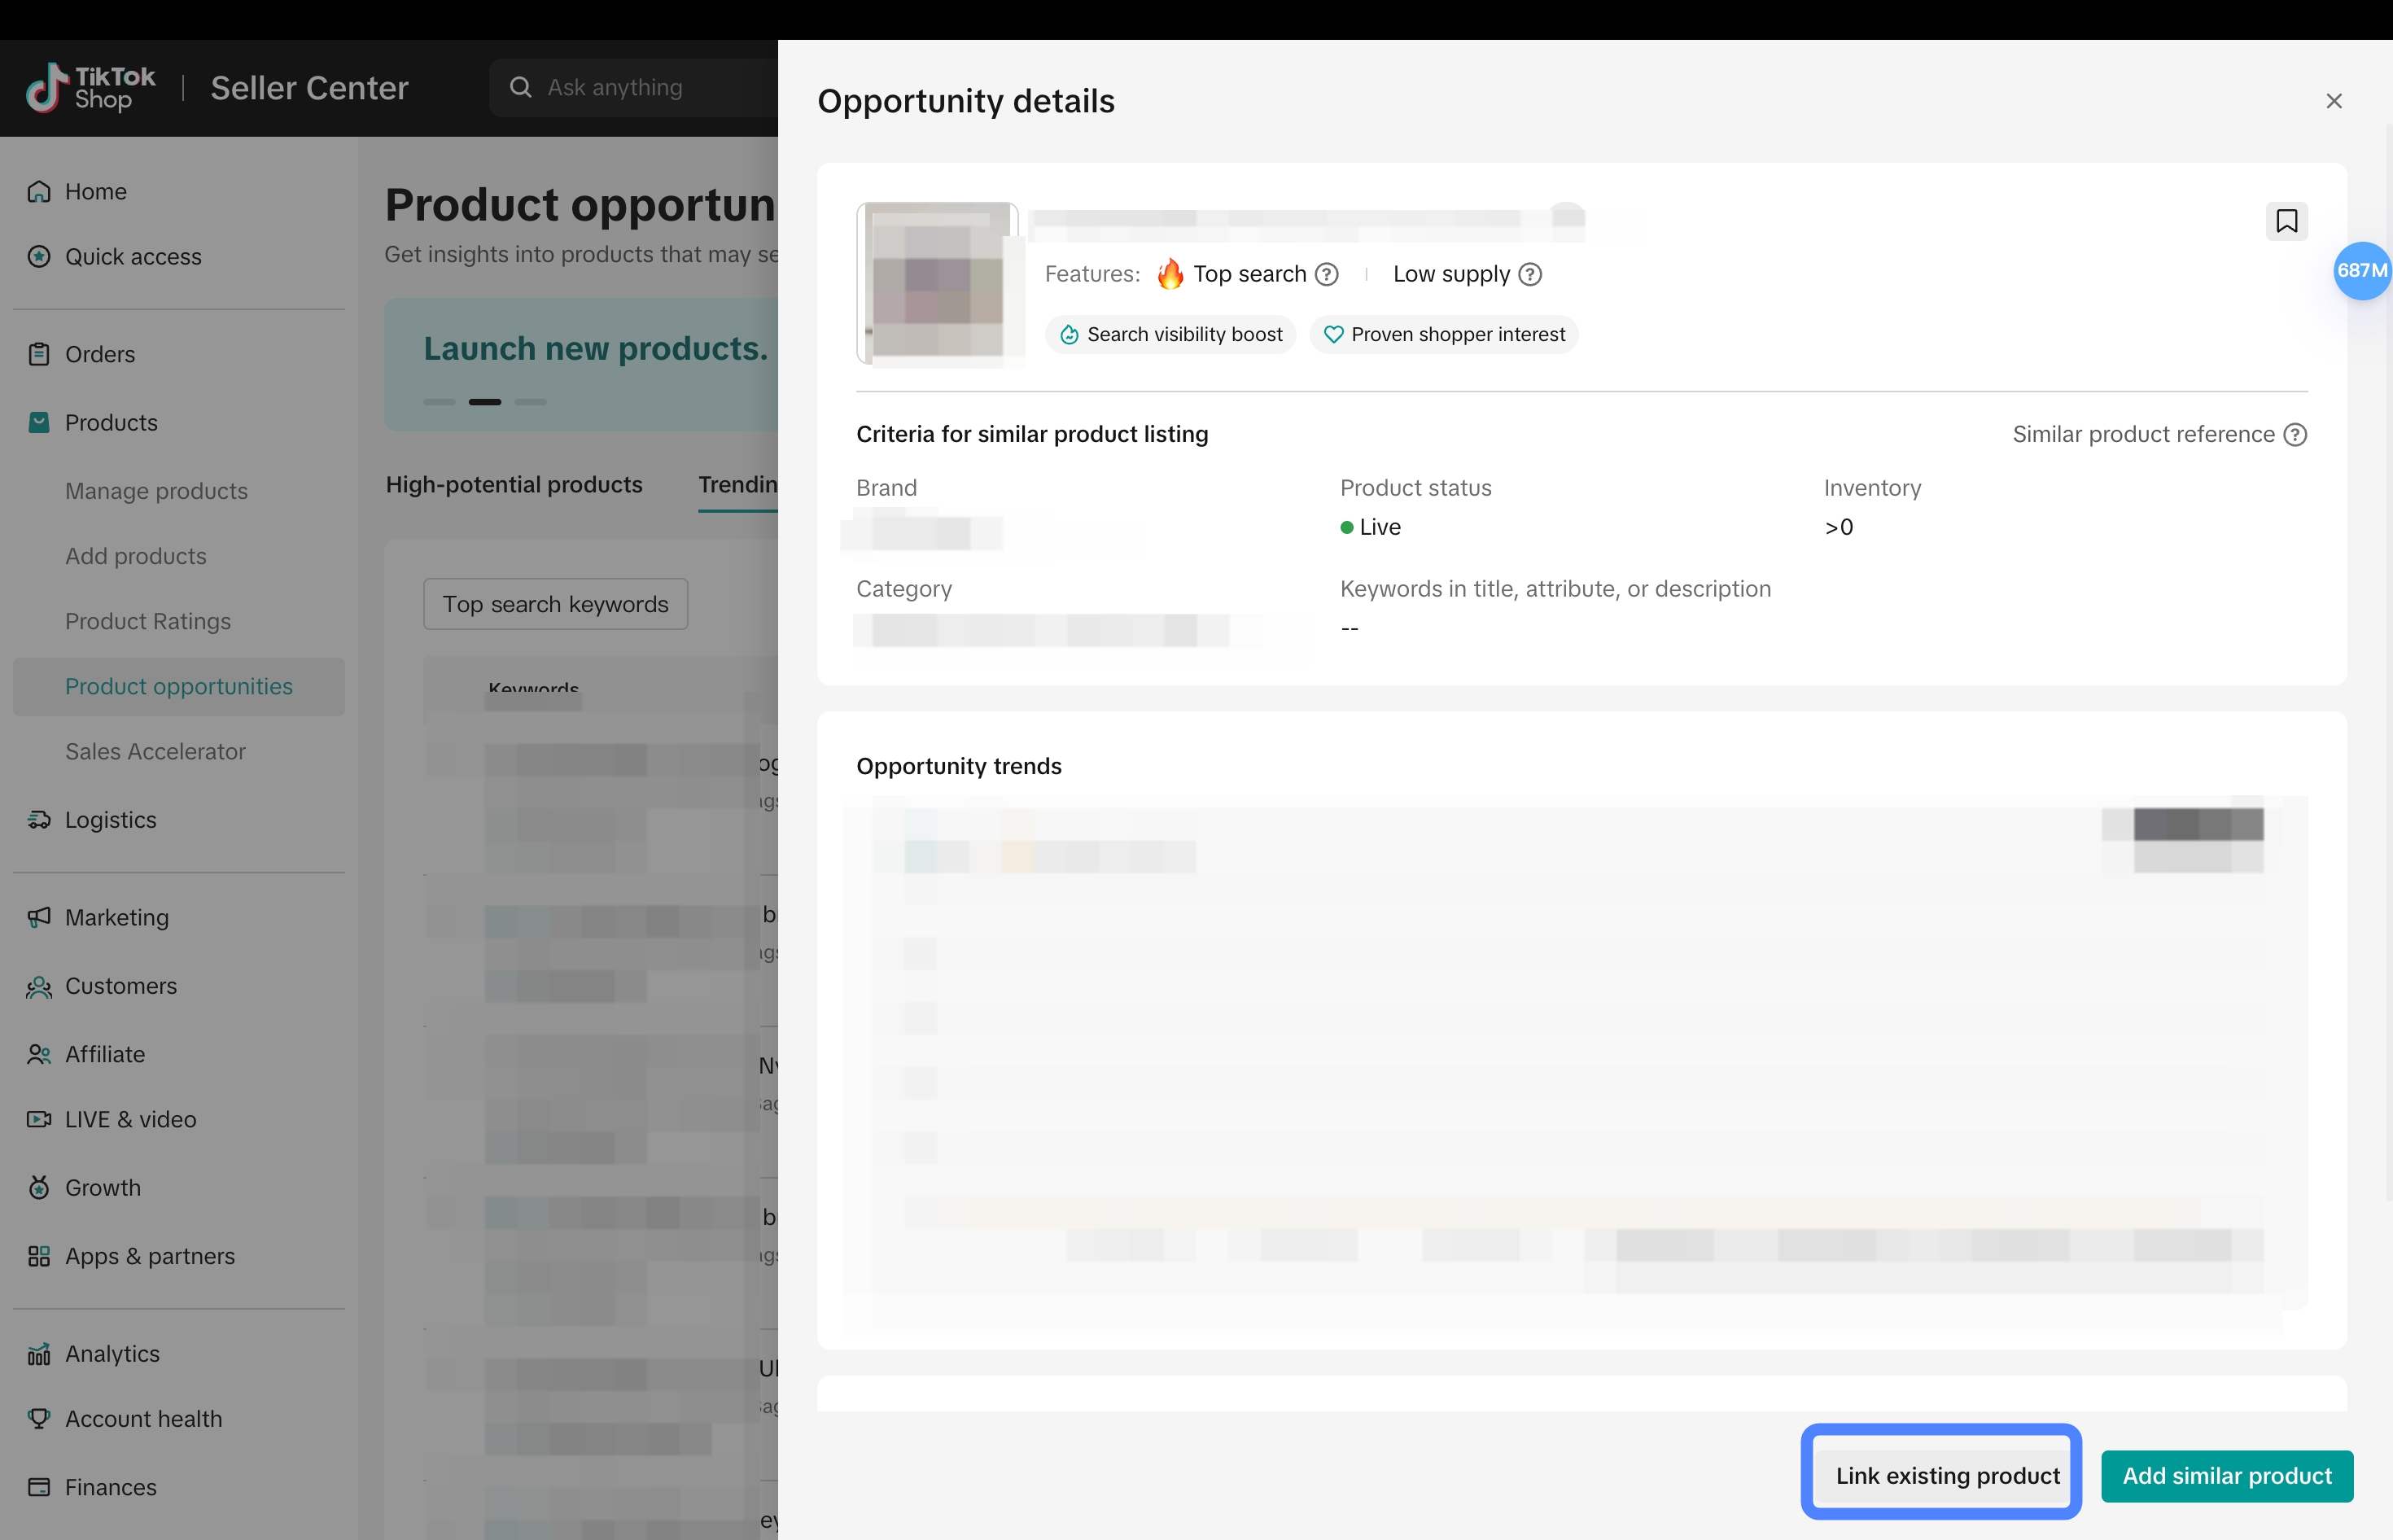
Task: Click the Live product status value
Action: tap(1371, 527)
